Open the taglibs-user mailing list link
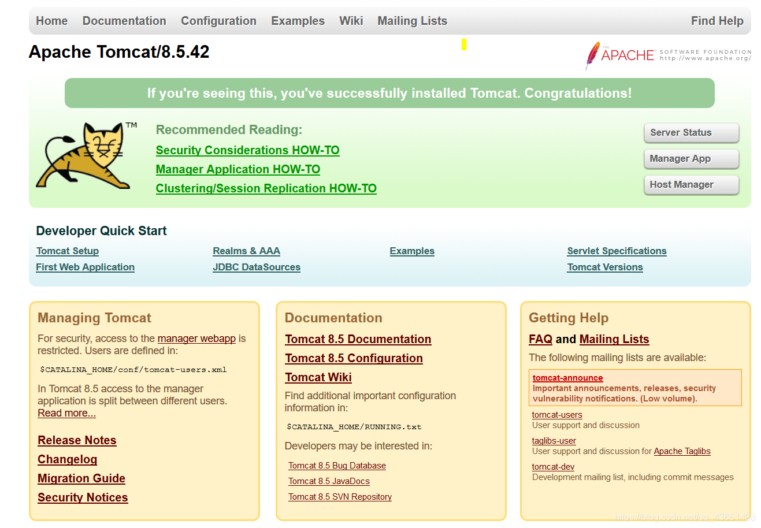The image size is (761, 528). (x=554, y=441)
